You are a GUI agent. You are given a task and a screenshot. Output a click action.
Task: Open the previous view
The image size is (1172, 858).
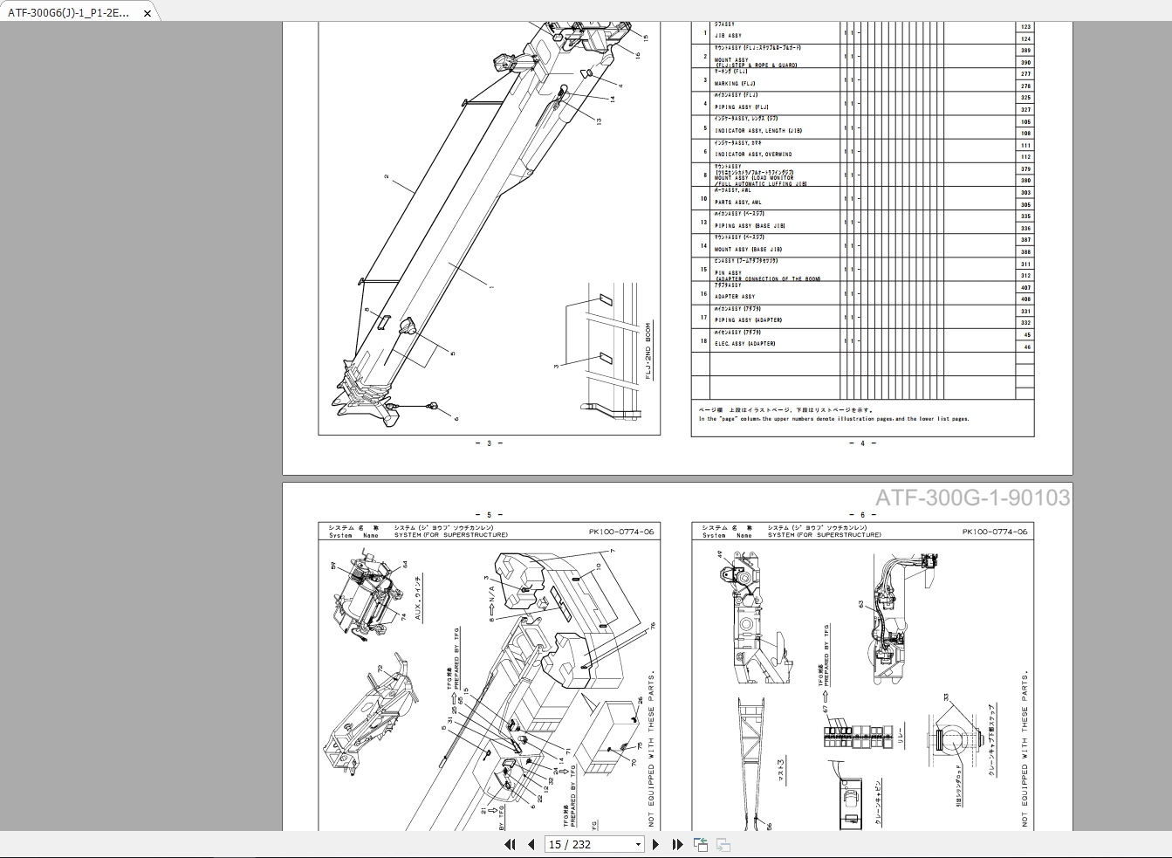700,843
